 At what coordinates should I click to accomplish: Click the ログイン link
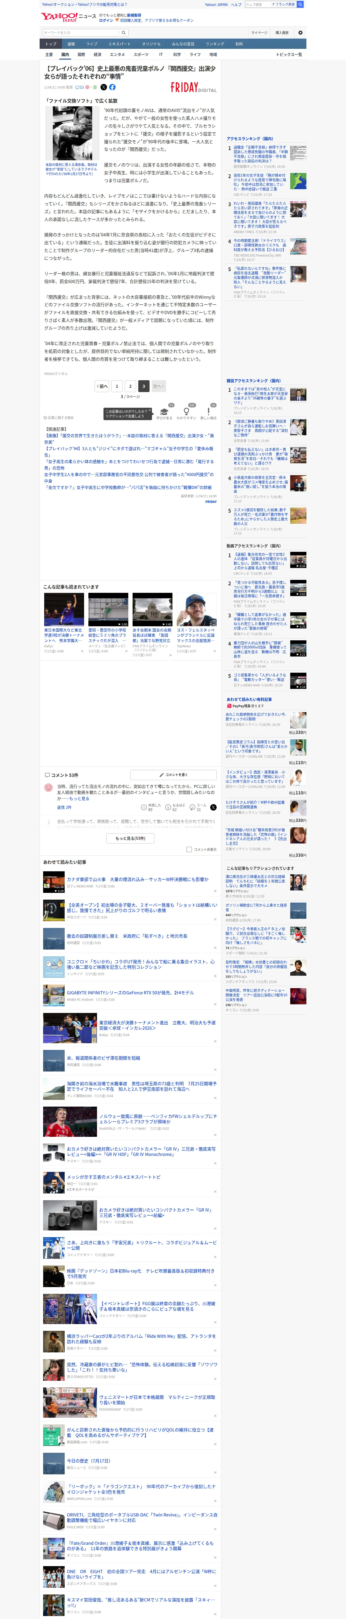tap(106, 20)
